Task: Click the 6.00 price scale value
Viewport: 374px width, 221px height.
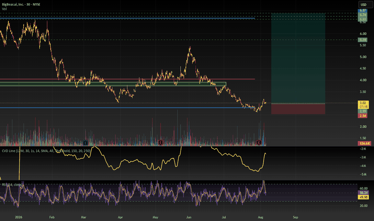Action: [363, 34]
